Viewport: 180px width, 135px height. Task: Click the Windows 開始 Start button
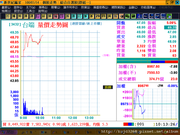[9, 132]
